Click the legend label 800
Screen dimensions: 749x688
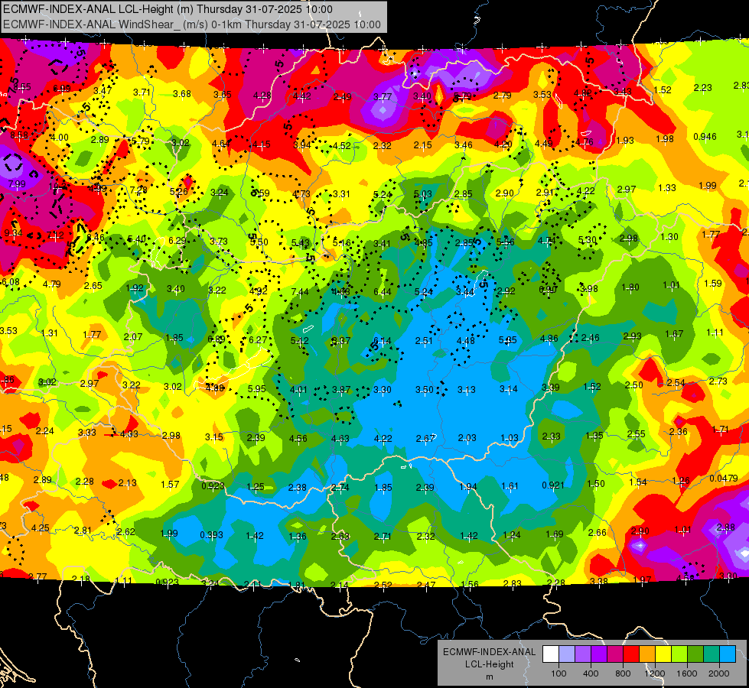tap(623, 673)
